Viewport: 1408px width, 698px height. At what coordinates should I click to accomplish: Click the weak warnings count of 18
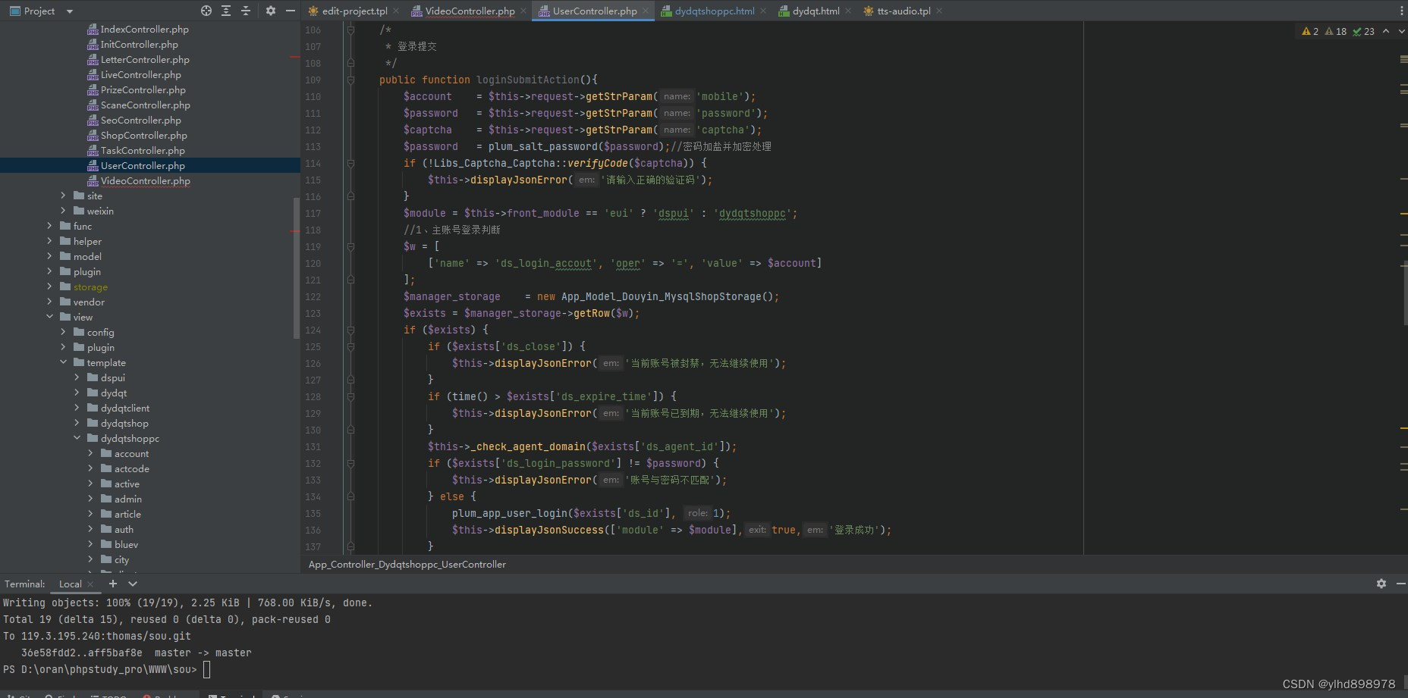[1335, 31]
